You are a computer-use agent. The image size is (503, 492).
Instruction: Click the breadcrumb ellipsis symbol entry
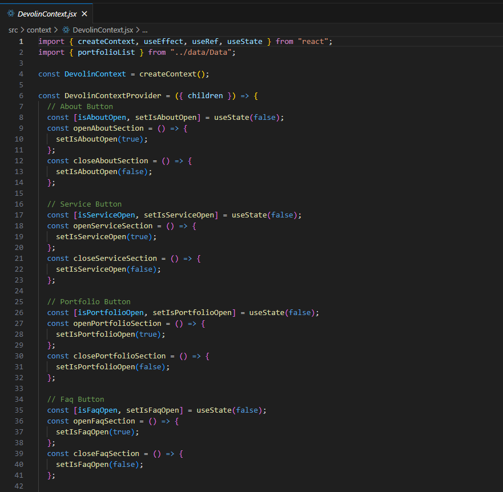click(x=145, y=30)
